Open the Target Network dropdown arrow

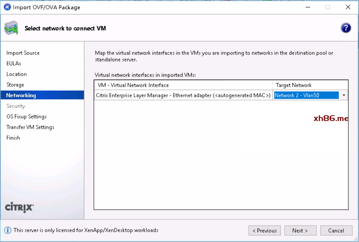[343, 95]
